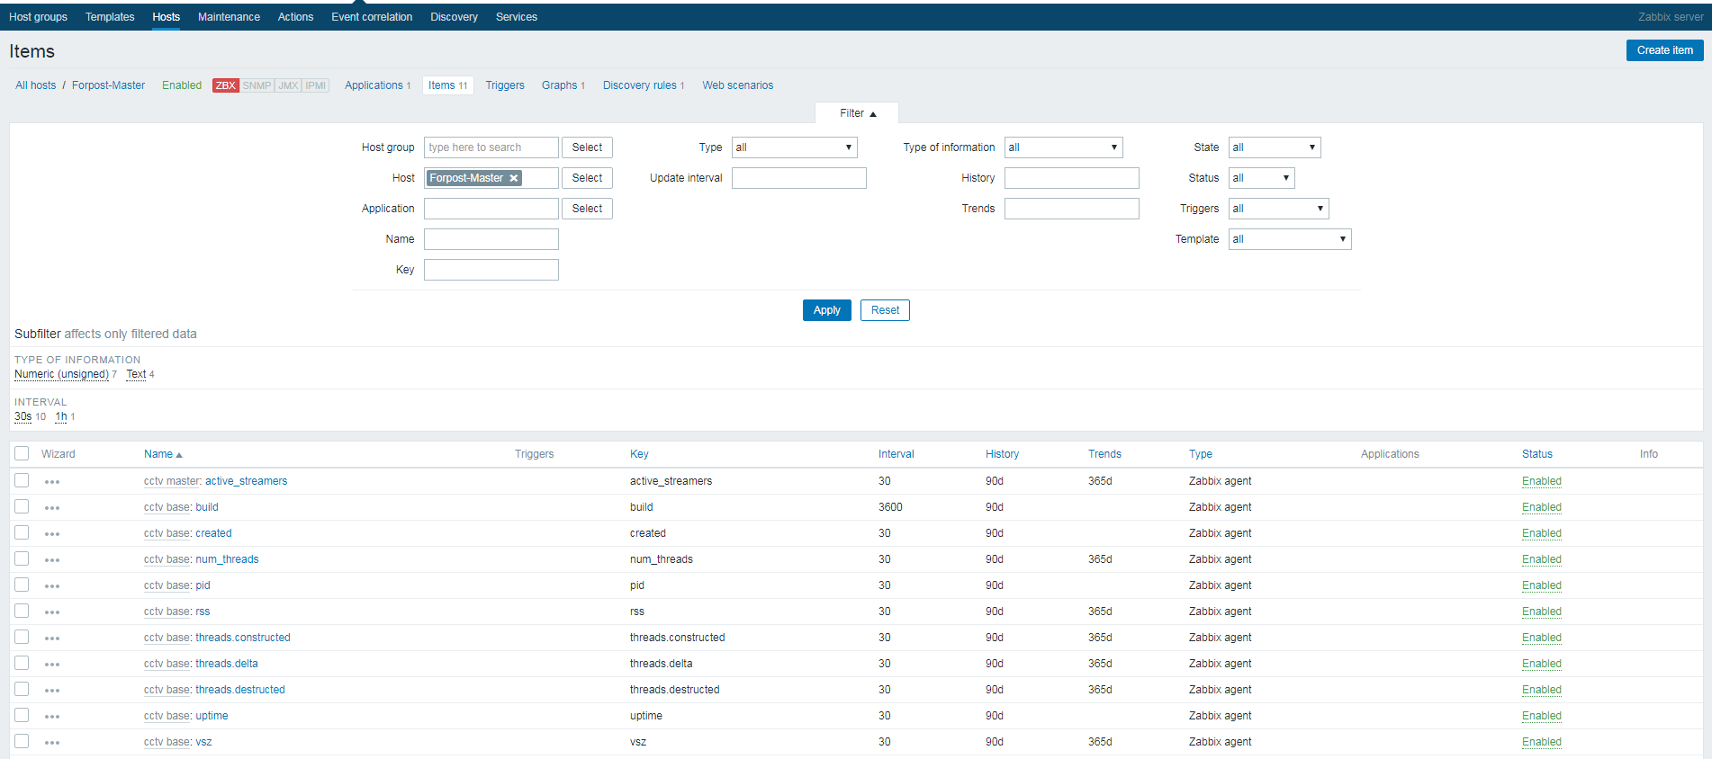
Task: Expand the Type of information dropdown
Action: point(1063,147)
